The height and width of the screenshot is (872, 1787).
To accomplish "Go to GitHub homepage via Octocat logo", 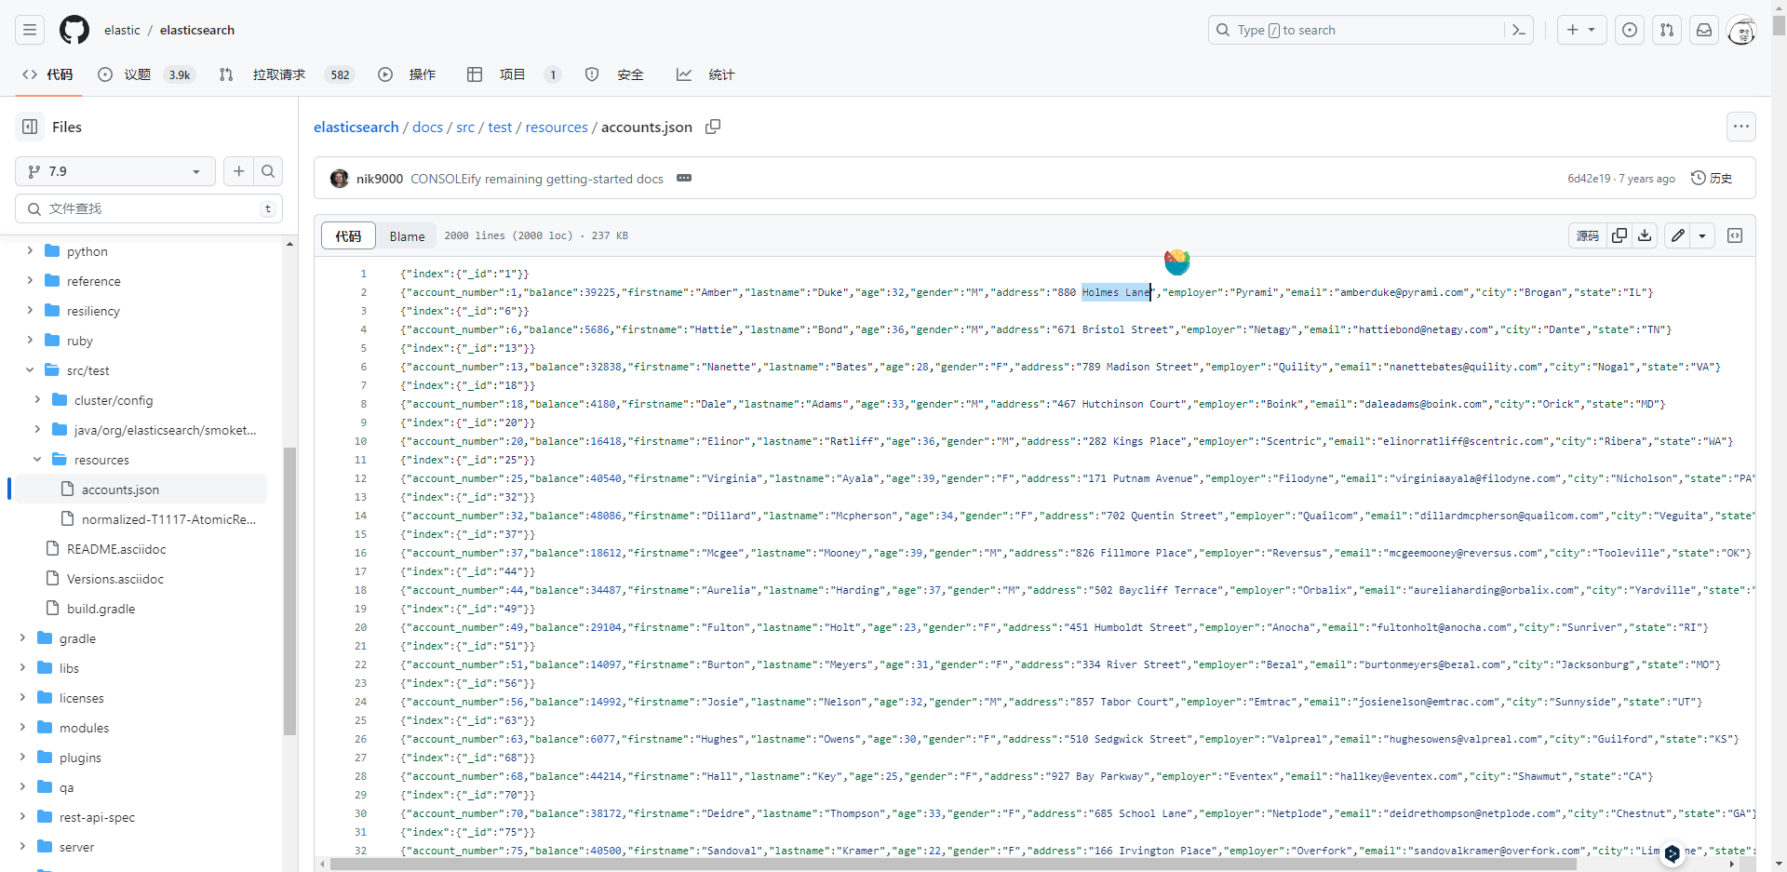I will [74, 30].
